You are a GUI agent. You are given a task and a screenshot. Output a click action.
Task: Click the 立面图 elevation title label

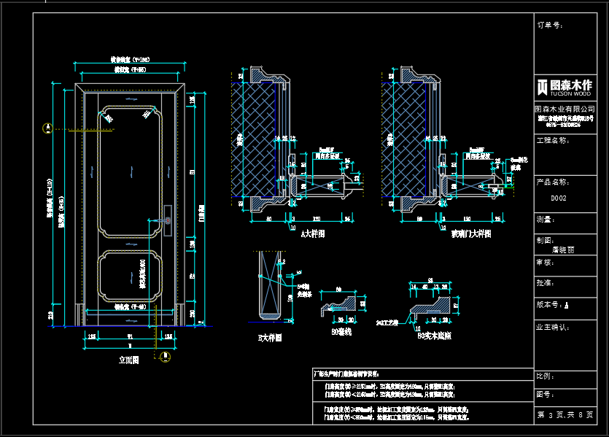coord(128,360)
